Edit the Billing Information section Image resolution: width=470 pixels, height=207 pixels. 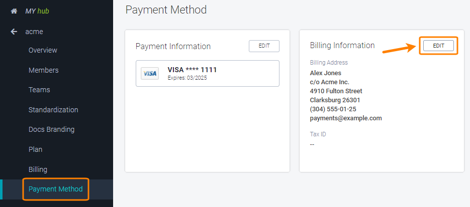tap(438, 46)
